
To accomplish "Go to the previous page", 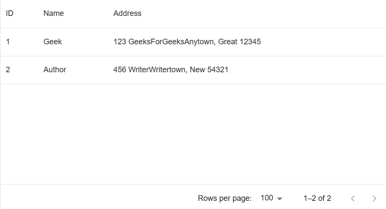I will [x=353, y=198].
